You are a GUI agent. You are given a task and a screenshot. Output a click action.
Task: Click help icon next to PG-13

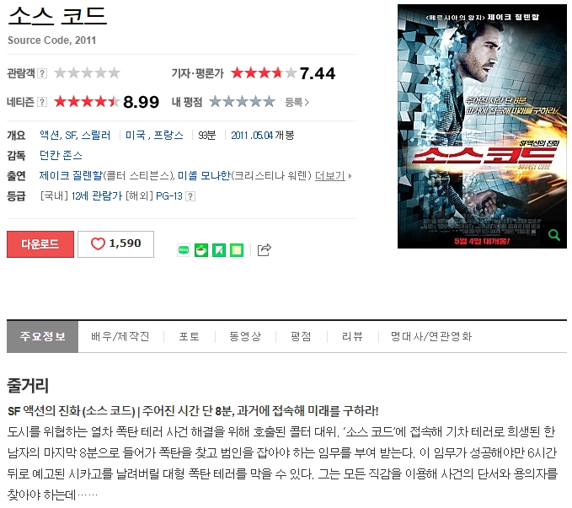coord(190,196)
